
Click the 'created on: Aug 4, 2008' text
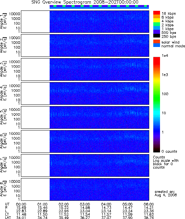(166, 193)
